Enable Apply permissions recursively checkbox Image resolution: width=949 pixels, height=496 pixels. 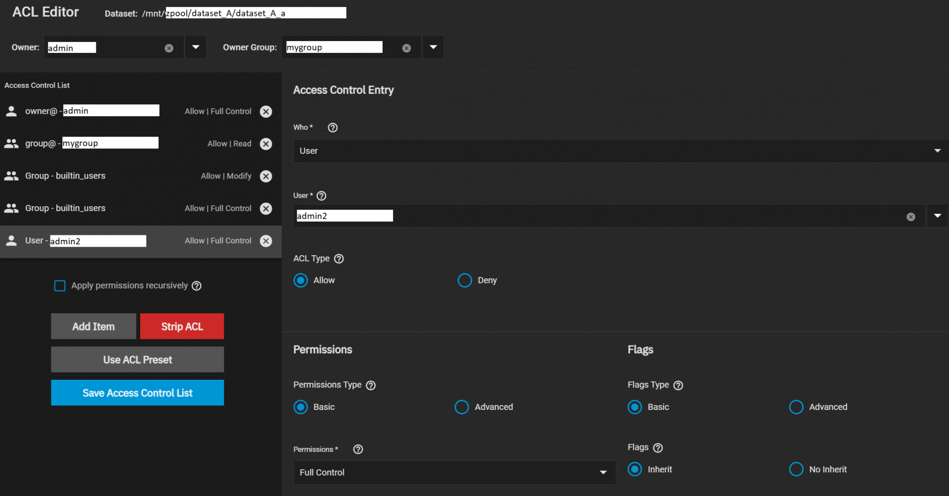pyautogui.click(x=60, y=286)
